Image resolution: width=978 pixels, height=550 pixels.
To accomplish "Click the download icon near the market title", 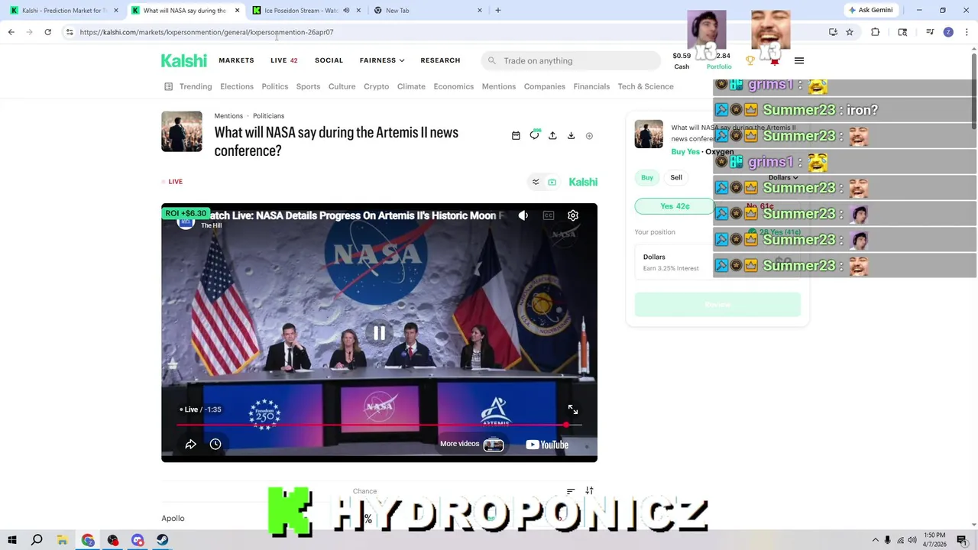I will [571, 136].
